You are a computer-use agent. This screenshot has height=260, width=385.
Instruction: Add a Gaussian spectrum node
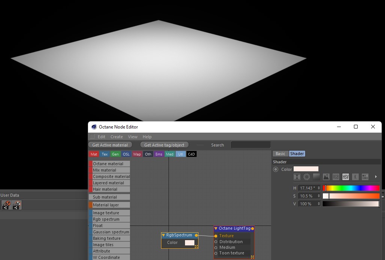pyautogui.click(x=109, y=232)
